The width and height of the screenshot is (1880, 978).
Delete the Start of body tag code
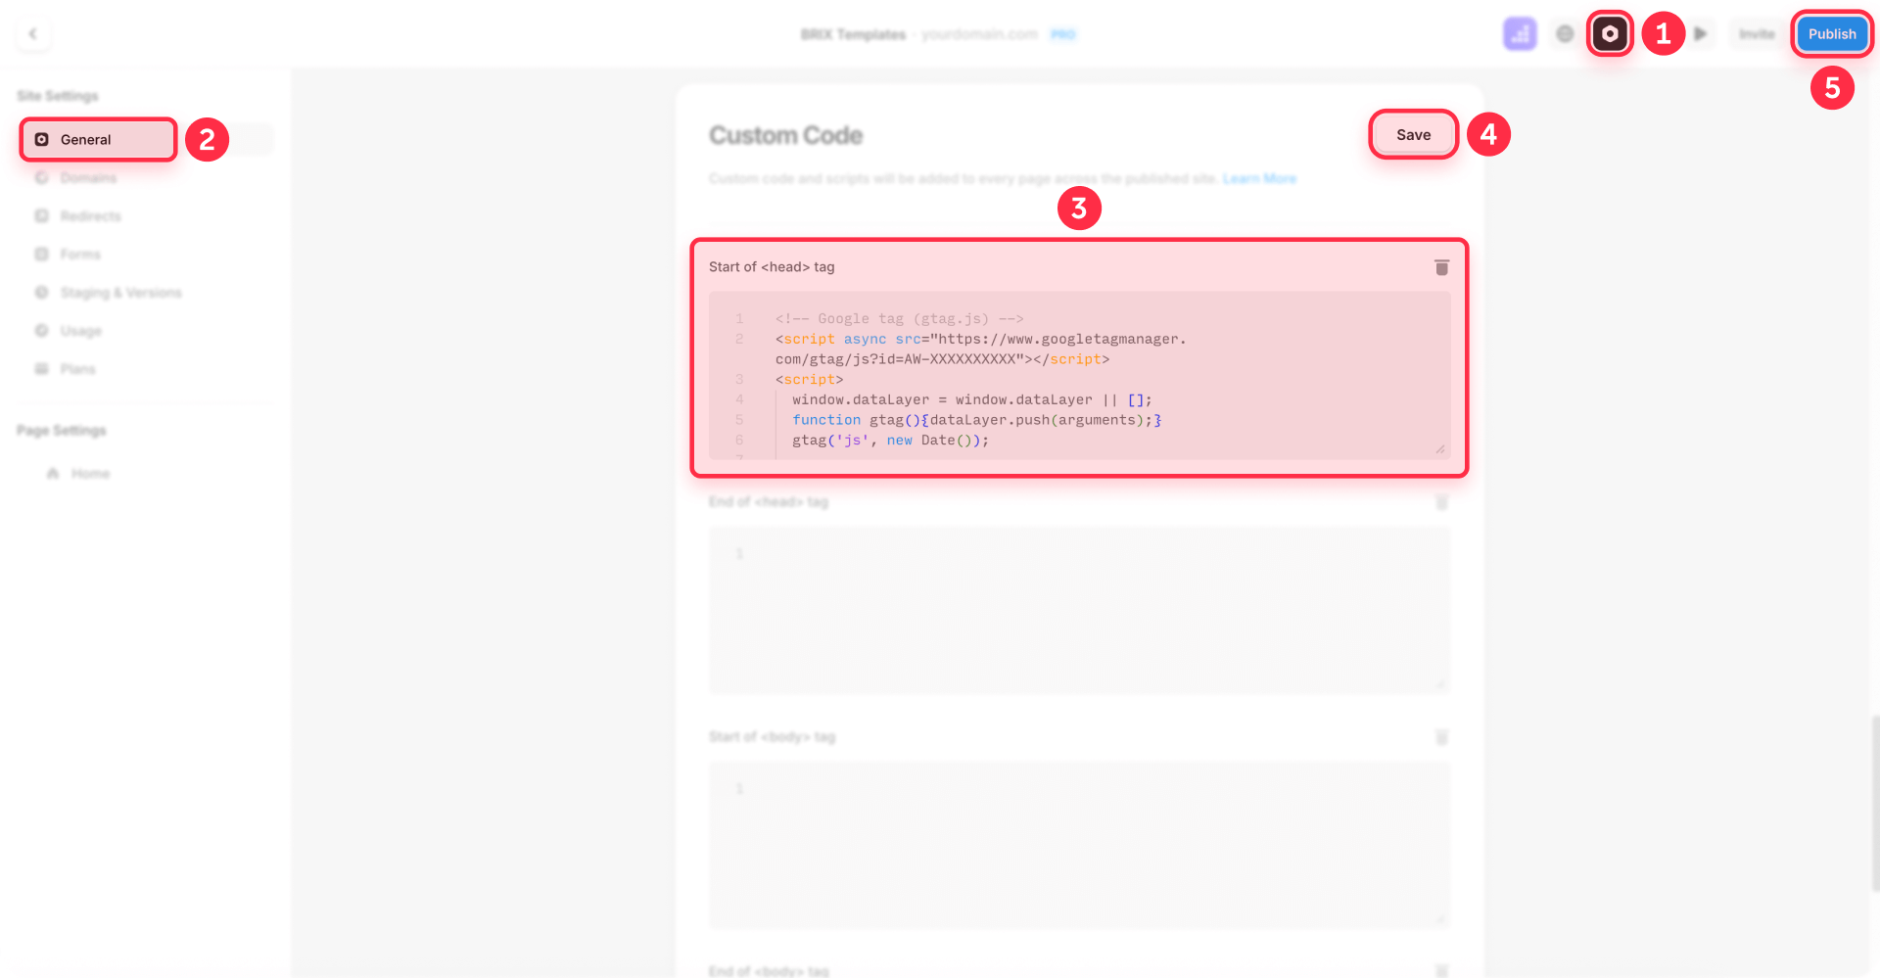(x=1441, y=737)
